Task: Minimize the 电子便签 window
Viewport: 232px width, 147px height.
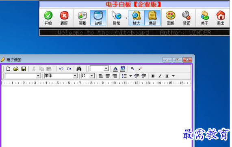Action: tap(167, 60)
